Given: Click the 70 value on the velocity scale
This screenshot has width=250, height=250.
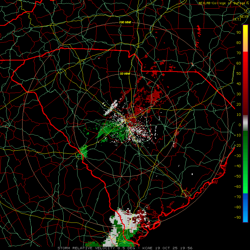Looking at the screenshot, I should 239,53.
